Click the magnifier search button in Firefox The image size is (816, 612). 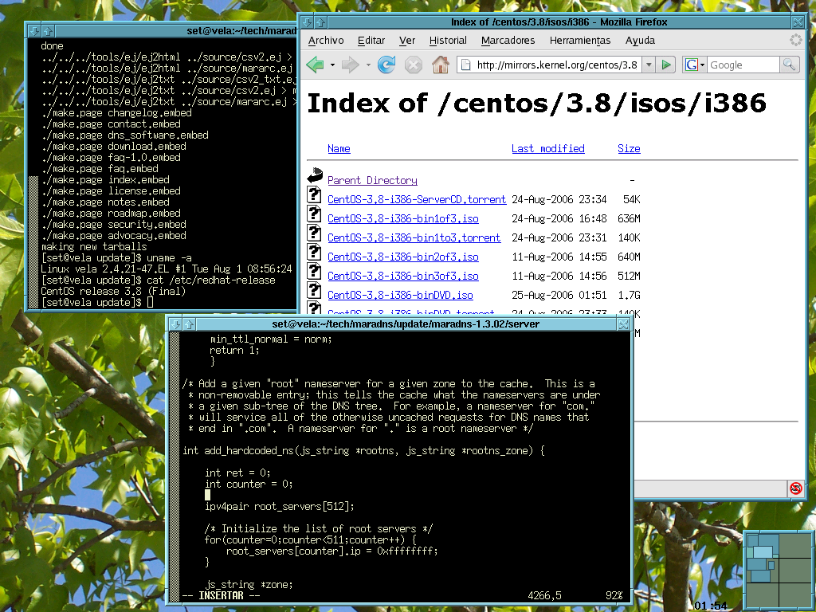[x=790, y=65]
